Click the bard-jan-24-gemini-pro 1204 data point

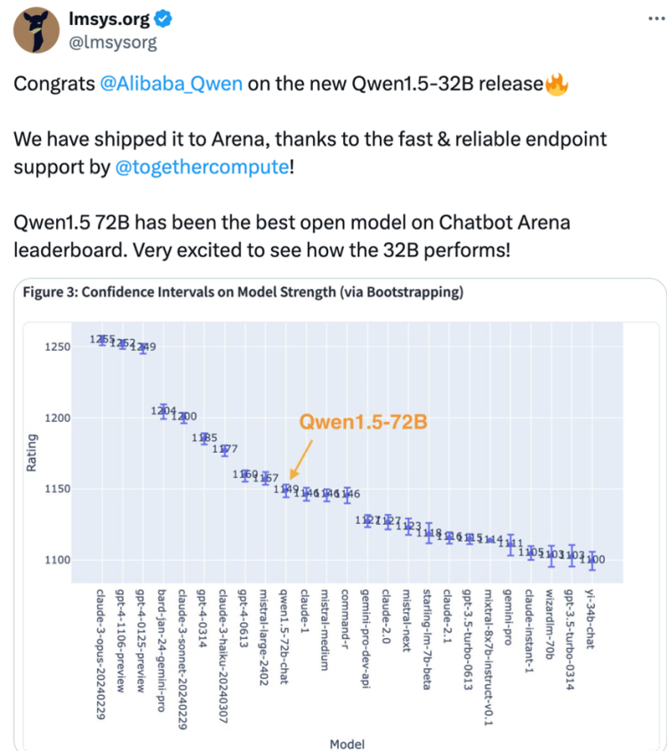[x=164, y=411]
